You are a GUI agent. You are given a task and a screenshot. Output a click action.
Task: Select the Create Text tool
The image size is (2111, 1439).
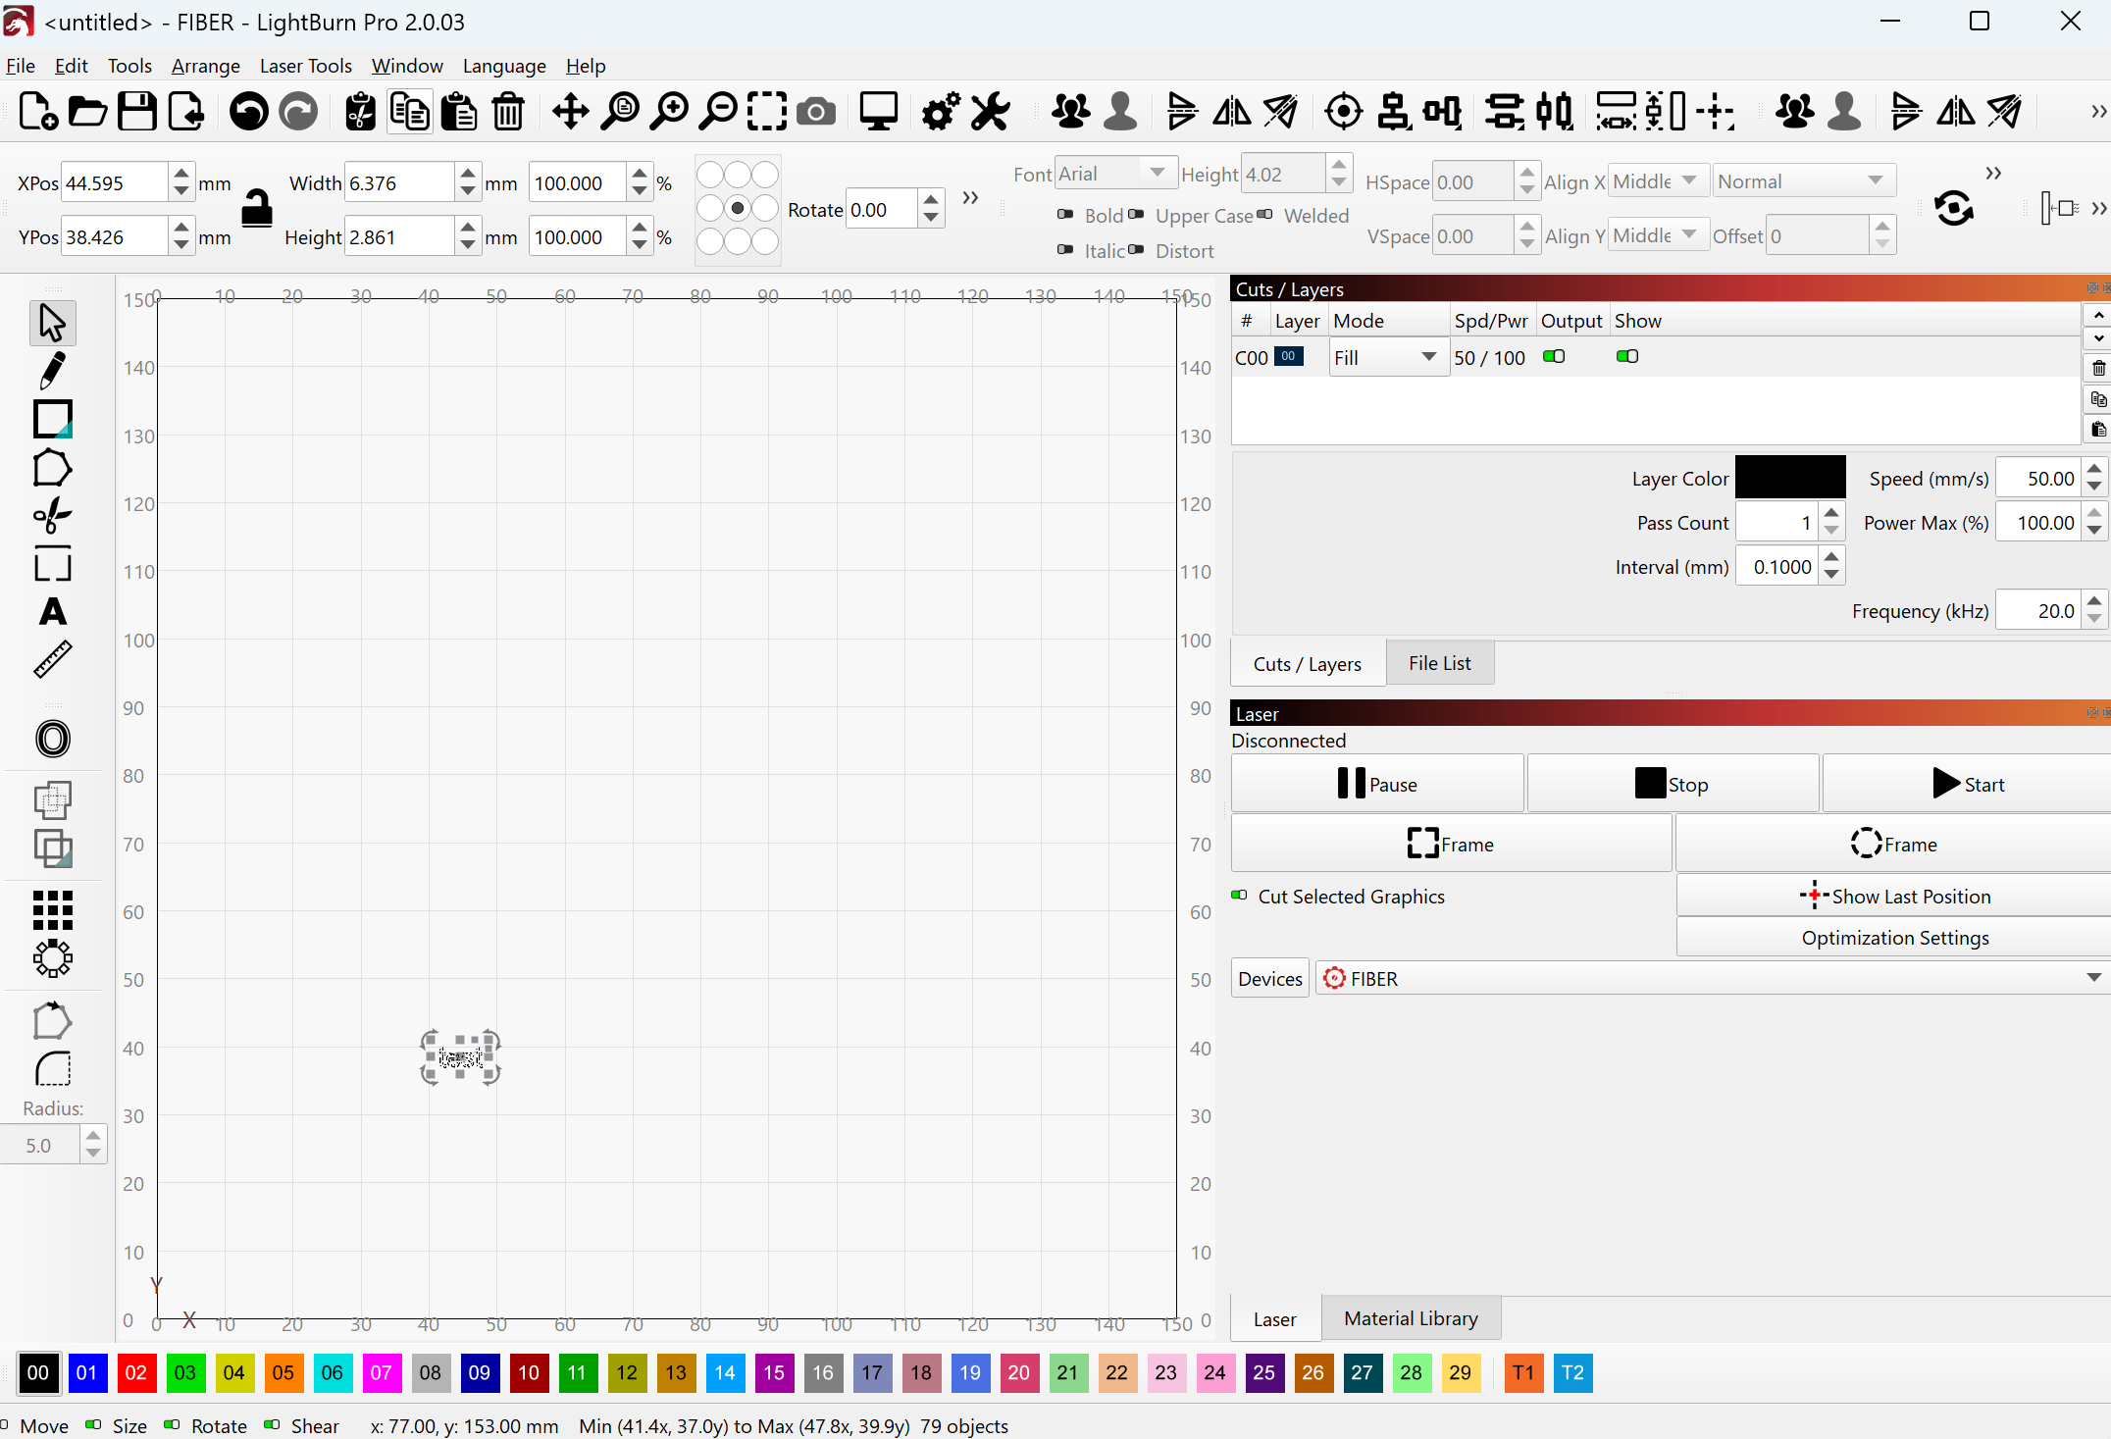click(53, 612)
